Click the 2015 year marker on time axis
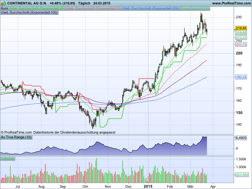This screenshot has height=189, width=252. [x=148, y=186]
